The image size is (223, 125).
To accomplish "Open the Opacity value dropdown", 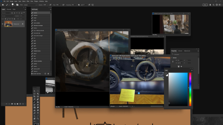I will click(47, 5).
